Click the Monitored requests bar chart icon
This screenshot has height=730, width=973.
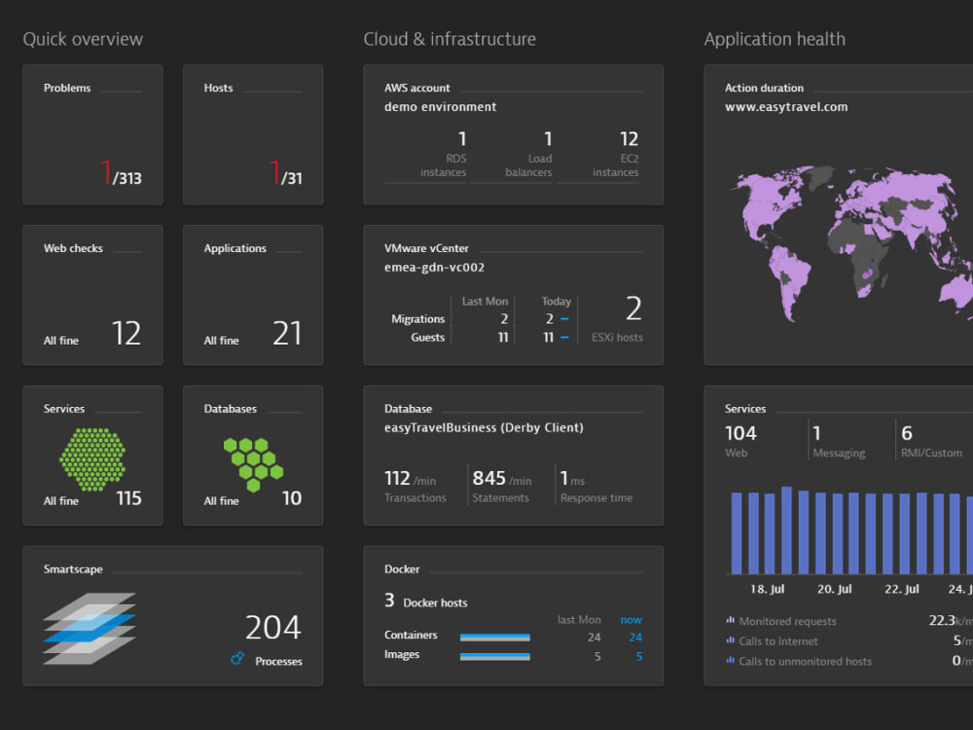click(730, 621)
